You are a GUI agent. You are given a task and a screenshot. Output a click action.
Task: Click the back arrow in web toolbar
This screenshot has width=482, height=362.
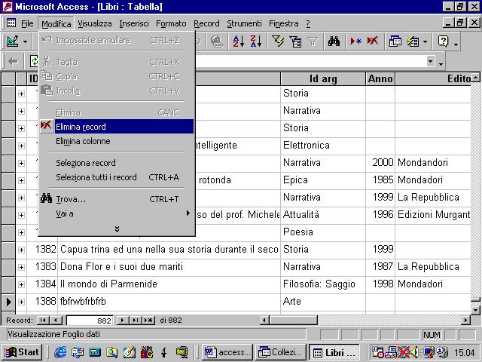point(13,62)
